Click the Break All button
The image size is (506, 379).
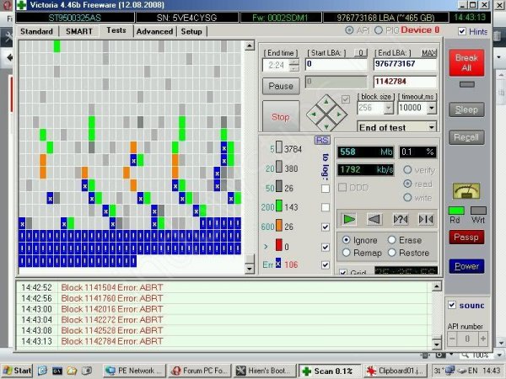(466, 63)
